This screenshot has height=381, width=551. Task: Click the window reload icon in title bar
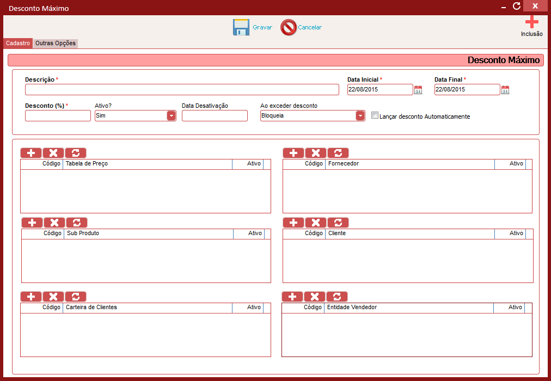[x=517, y=6]
